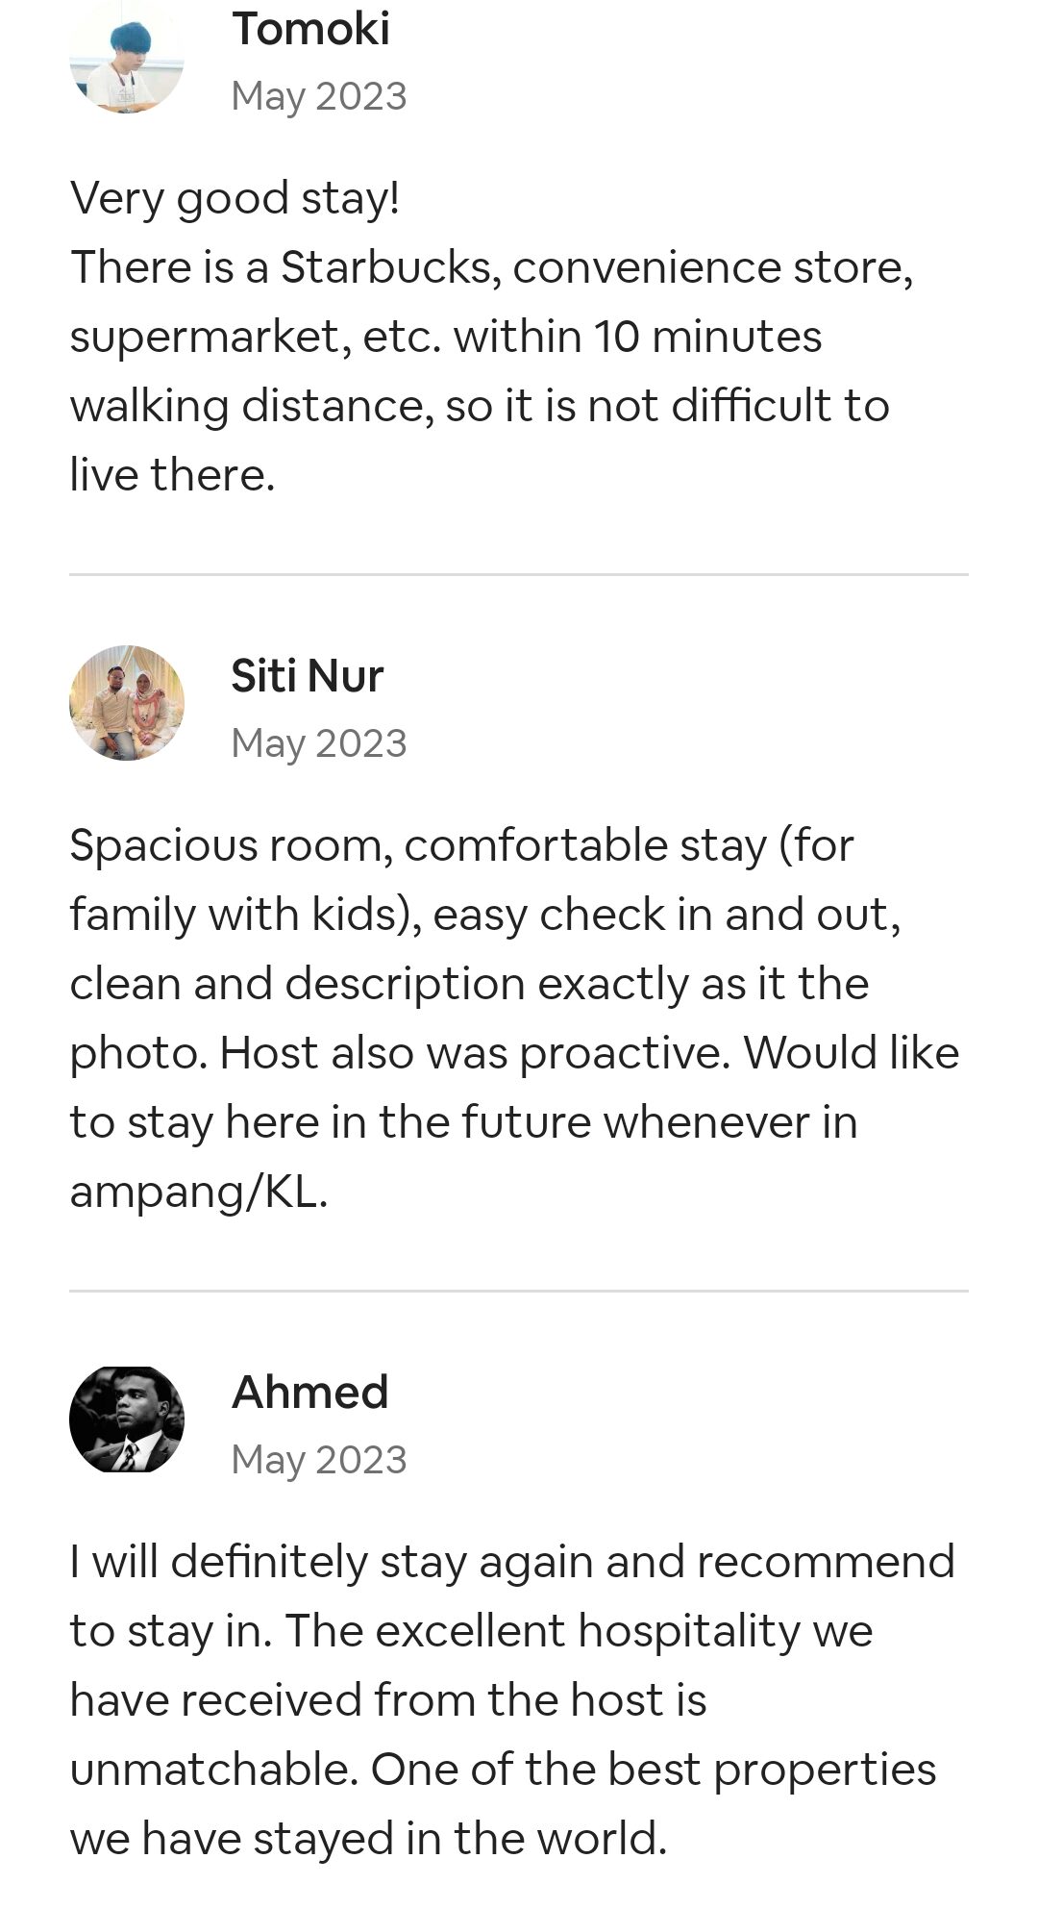The height and width of the screenshot is (1909, 1038).
Task: Click May 2023 date under Tomoki
Action: [x=318, y=96]
